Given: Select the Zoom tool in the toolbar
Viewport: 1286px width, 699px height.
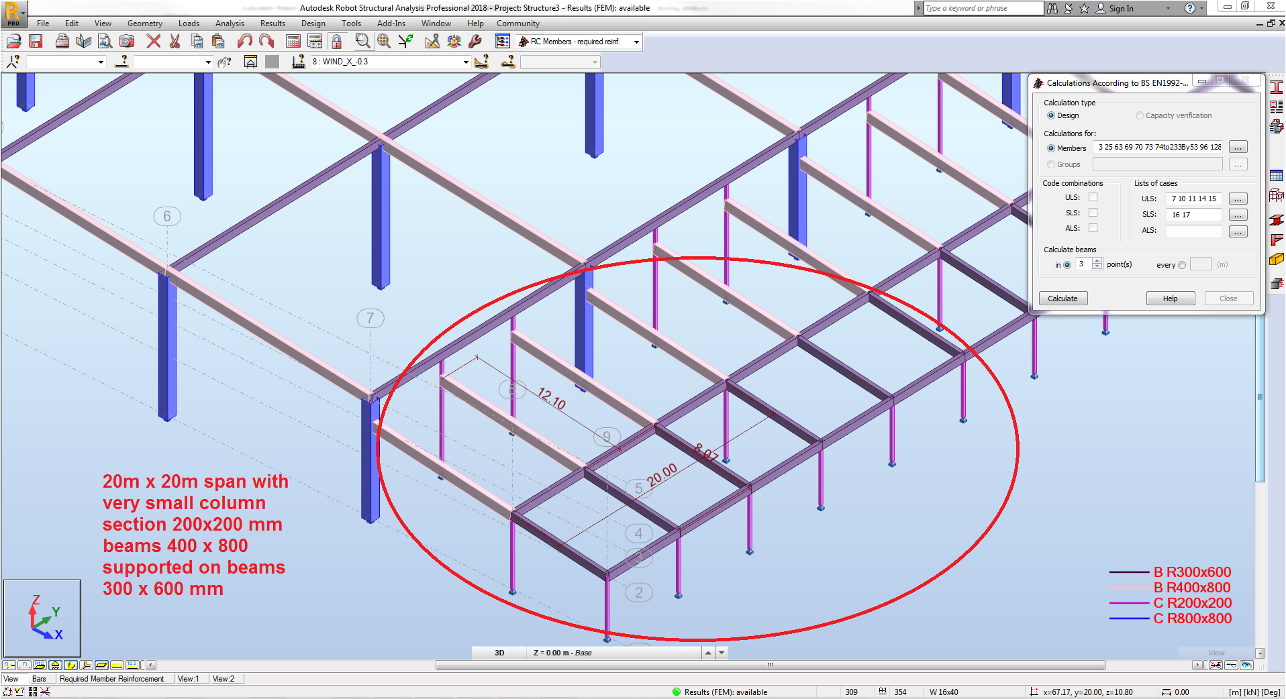Looking at the screenshot, I should pyautogui.click(x=362, y=41).
